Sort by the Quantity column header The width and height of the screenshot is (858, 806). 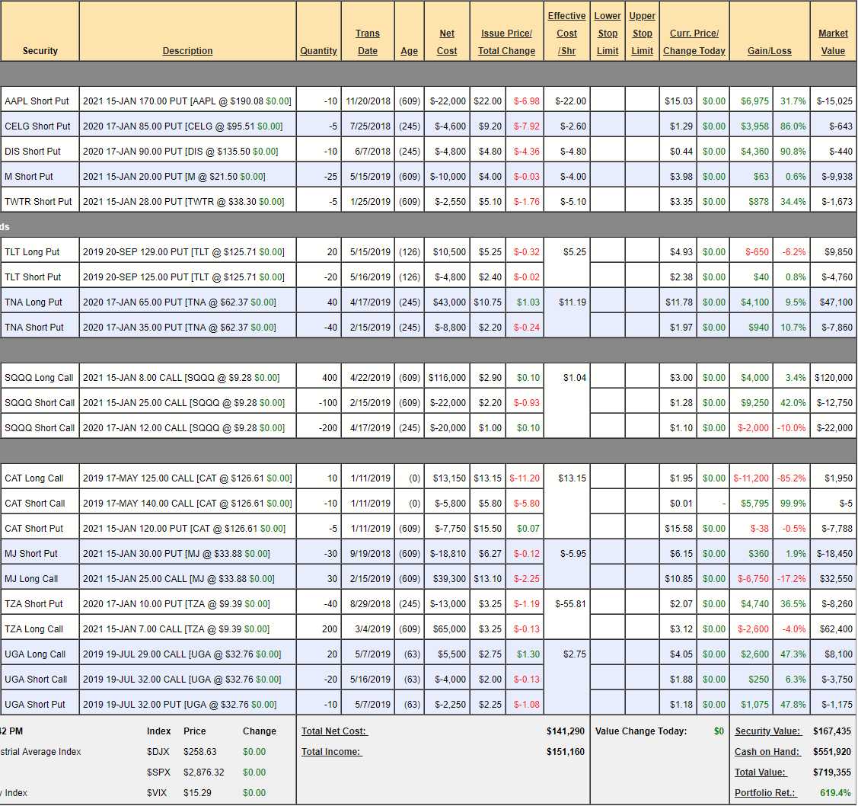(318, 51)
